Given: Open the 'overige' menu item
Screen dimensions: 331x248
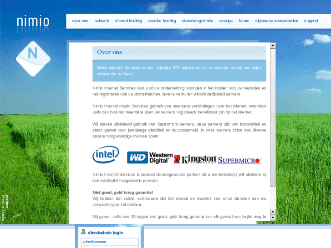Looking at the screenshot, I should point(226,21).
